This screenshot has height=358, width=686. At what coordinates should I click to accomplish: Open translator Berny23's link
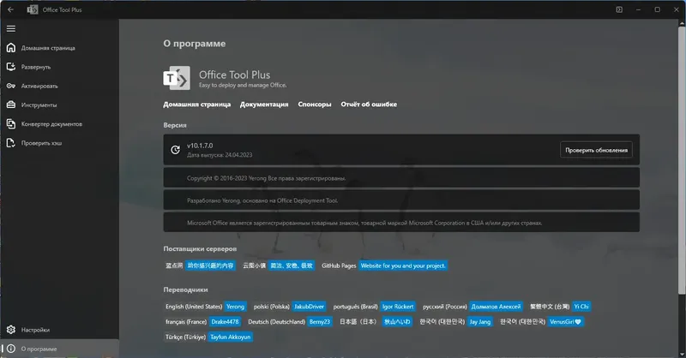(x=319, y=322)
